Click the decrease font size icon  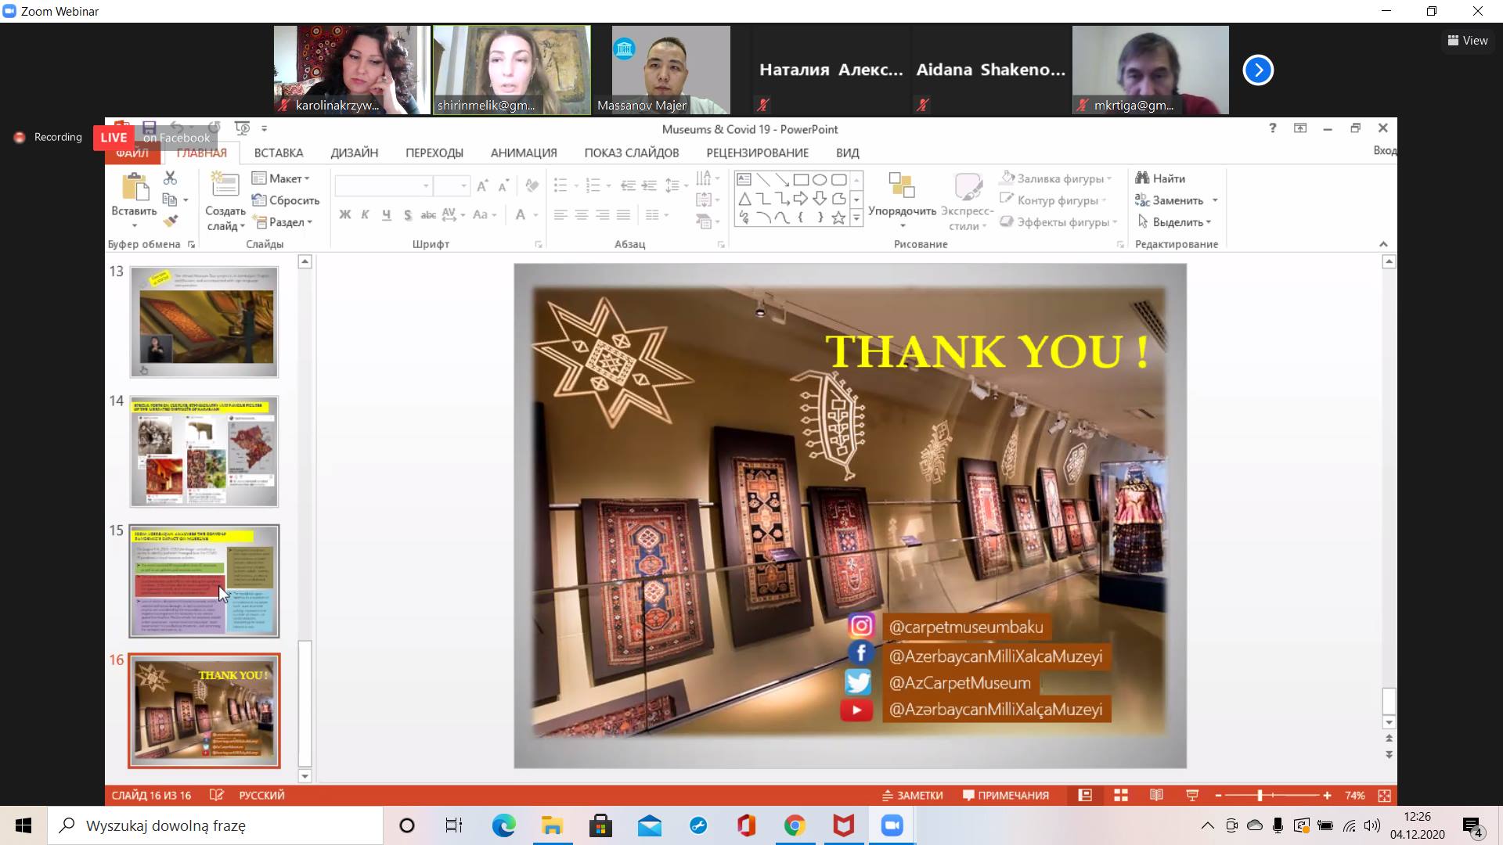tap(503, 185)
